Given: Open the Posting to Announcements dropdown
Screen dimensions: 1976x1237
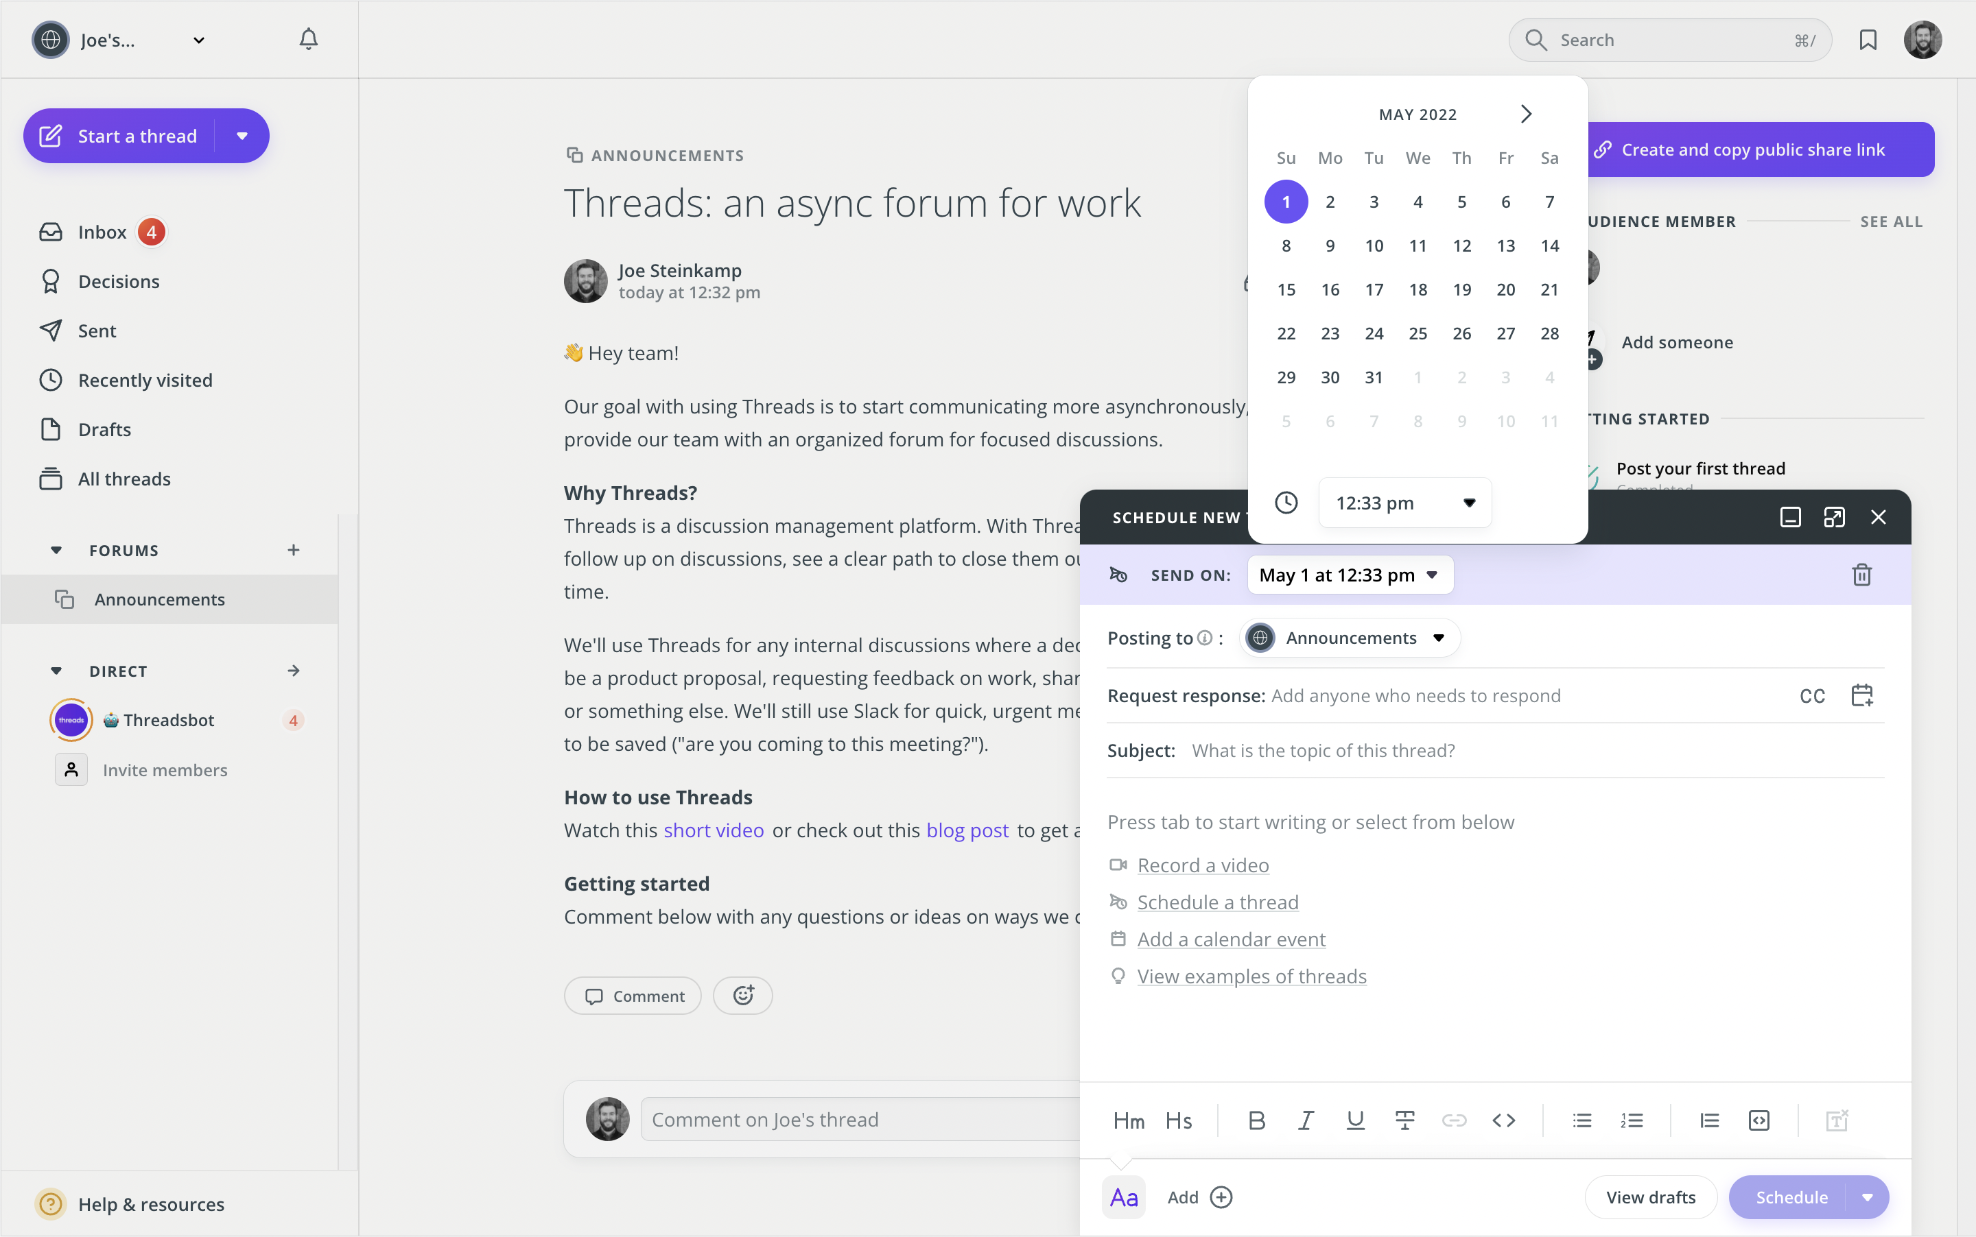Looking at the screenshot, I should 1352,638.
